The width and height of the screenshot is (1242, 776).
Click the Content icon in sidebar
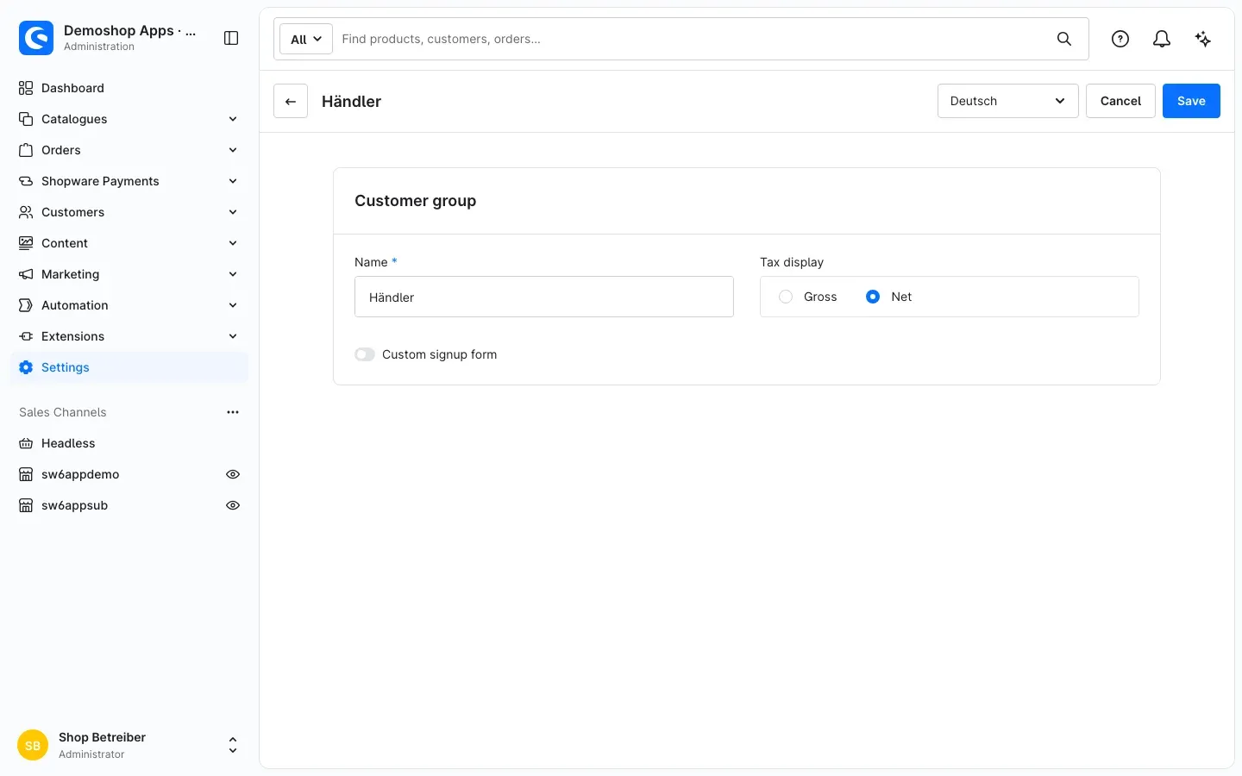(26, 243)
